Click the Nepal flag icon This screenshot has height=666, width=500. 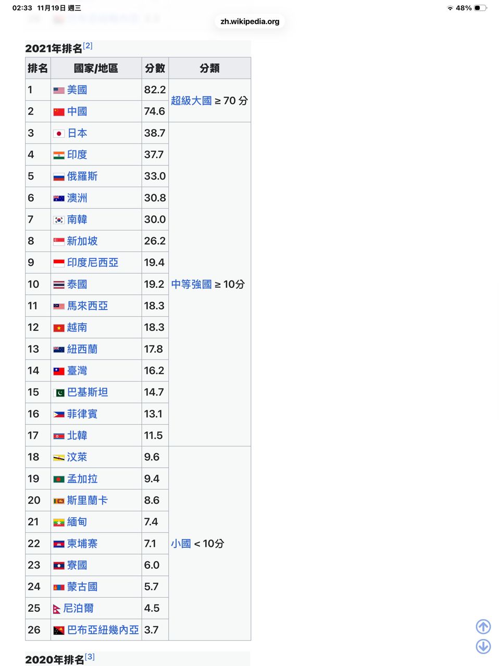click(57, 608)
